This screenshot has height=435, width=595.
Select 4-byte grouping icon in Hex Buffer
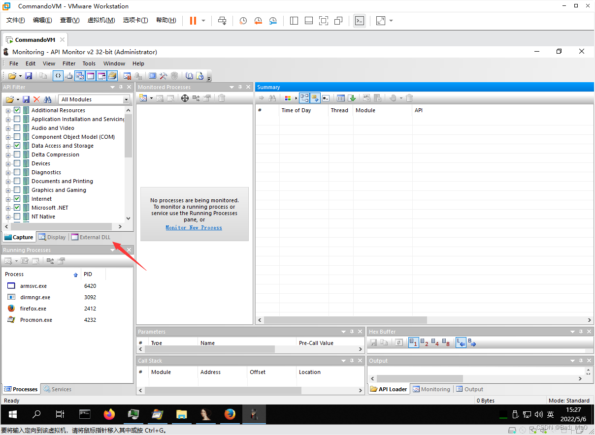click(435, 342)
